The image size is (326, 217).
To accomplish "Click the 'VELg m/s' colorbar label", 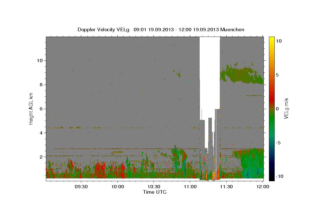I will 286,108.
